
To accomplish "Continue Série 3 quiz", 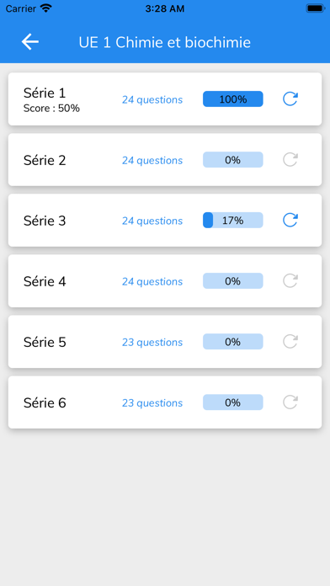I will point(165,220).
